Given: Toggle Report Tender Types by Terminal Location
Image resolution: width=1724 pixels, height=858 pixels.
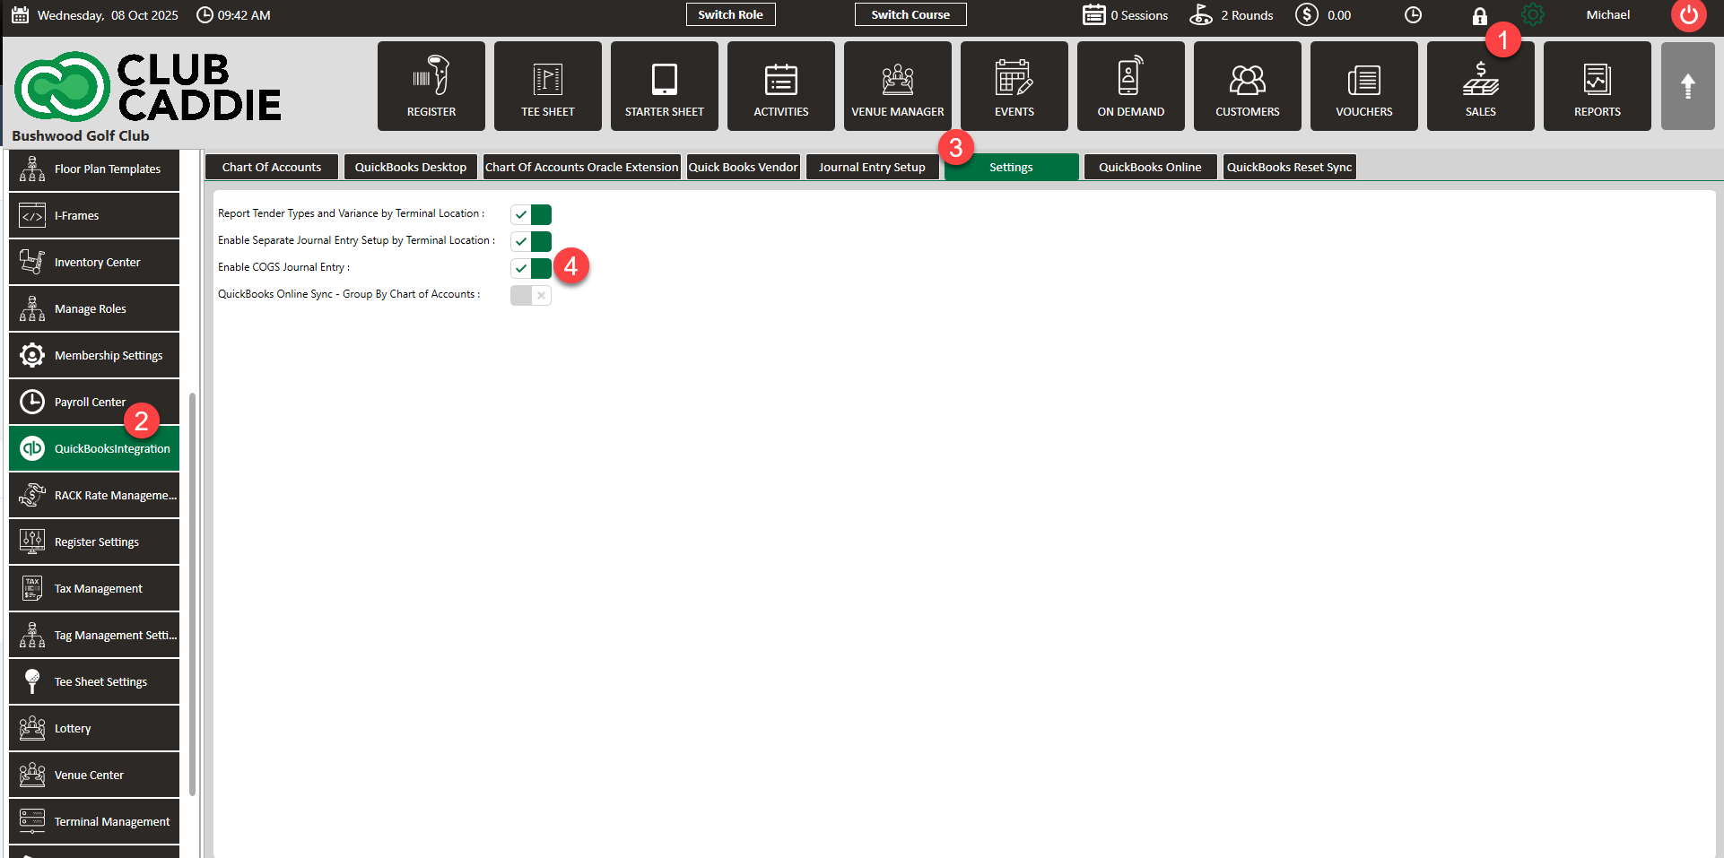Looking at the screenshot, I should tap(531, 214).
